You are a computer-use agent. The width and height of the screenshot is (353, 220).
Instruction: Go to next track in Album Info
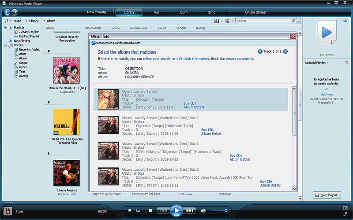(285, 51)
